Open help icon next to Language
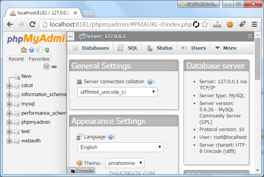The image size is (264, 177). click(x=110, y=137)
